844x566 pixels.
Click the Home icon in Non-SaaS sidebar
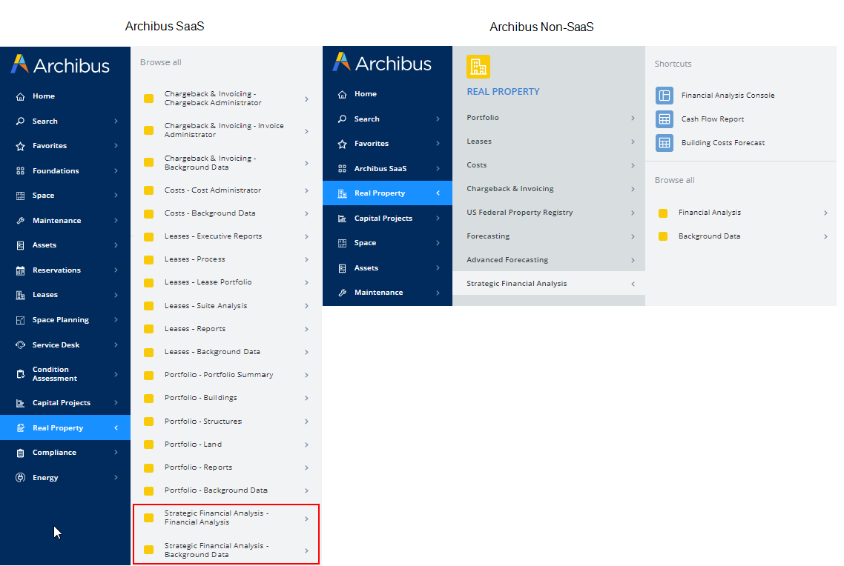pyautogui.click(x=342, y=94)
